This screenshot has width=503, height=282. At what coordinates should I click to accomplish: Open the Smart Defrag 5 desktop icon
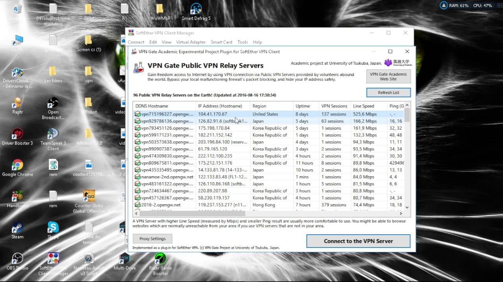click(x=196, y=12)
